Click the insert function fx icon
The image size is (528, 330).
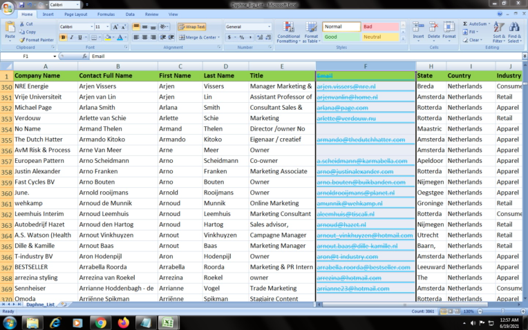(84, 56)
